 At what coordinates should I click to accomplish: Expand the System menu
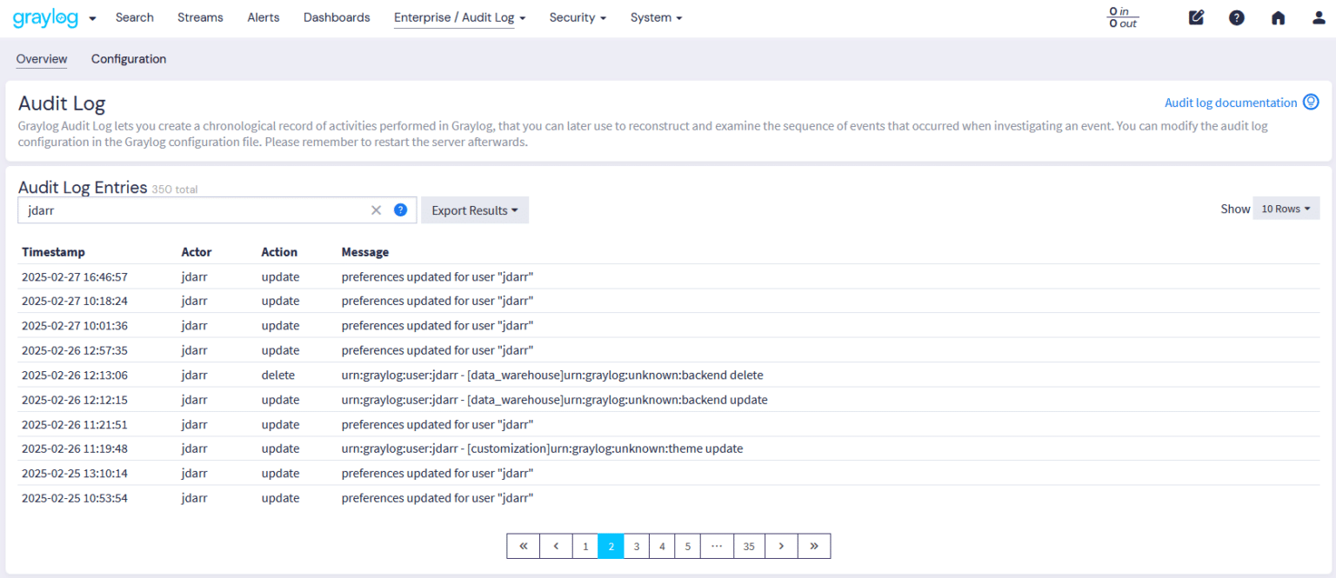tap(656, 17)
